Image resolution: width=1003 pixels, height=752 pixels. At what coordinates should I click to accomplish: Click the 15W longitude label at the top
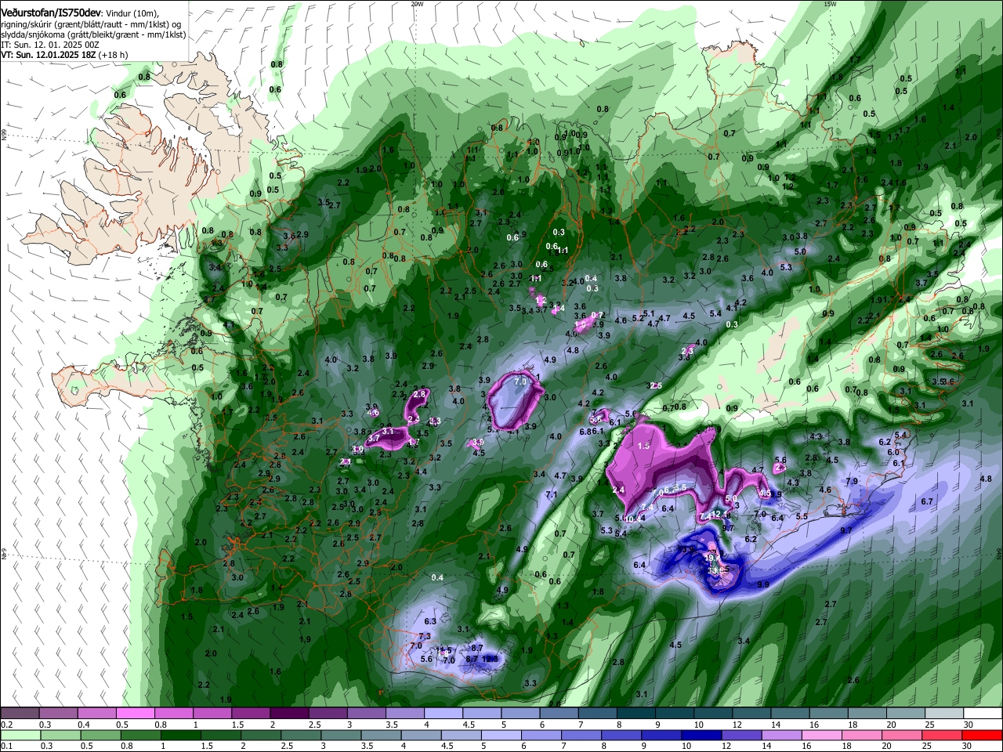(830, 3)
